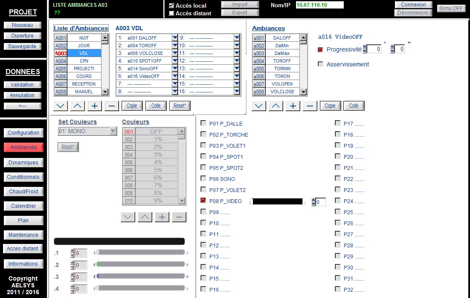The width and height of the screenshot is (470, 298).
Task: Click down arrow icon below Couleurs list
Action: pos(128,217)
